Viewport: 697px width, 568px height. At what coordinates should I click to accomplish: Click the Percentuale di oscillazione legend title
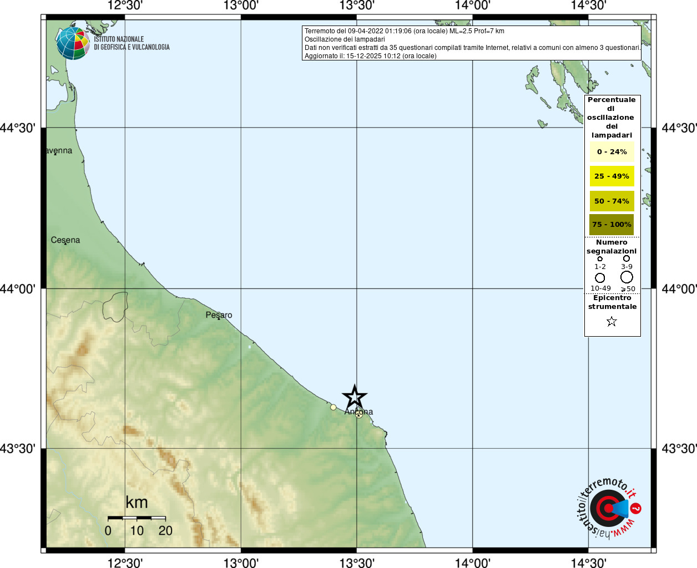612,118
